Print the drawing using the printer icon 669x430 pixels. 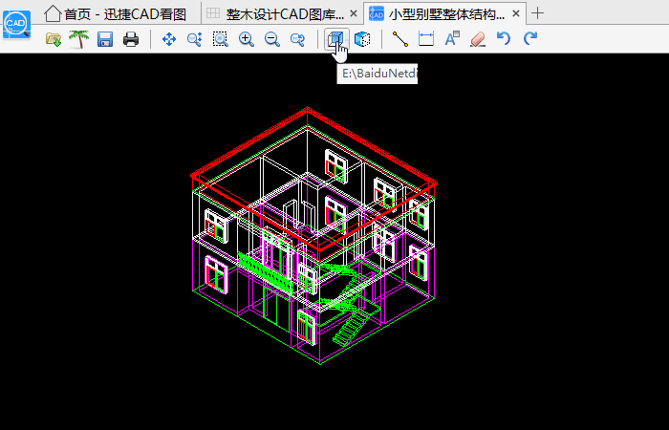[131, 39]
